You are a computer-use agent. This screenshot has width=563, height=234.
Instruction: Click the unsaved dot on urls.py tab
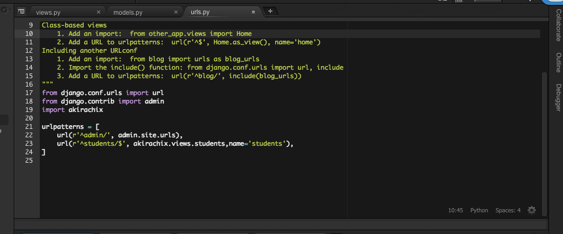(253, 12)
